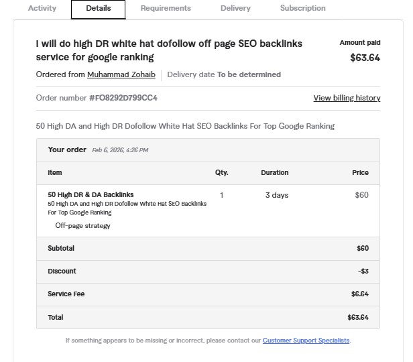Select the Details tab

[99, 9]
